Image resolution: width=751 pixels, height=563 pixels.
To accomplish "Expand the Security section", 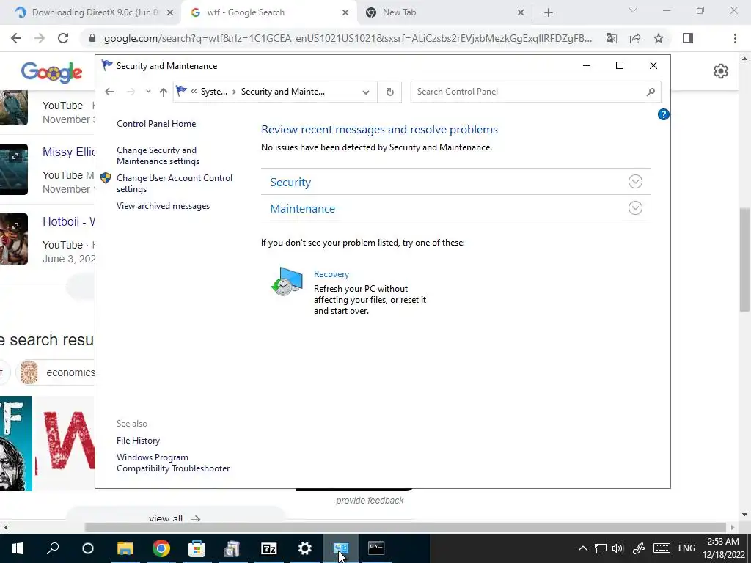I will [635, 182].
